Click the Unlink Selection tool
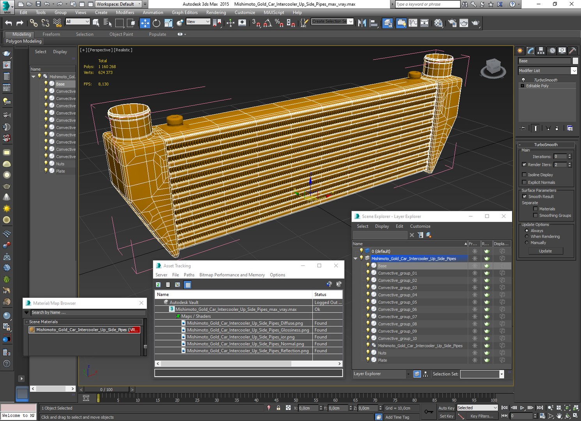Image resolution: width=581 pixels, height=421 pixels. (x=45, y=23)
